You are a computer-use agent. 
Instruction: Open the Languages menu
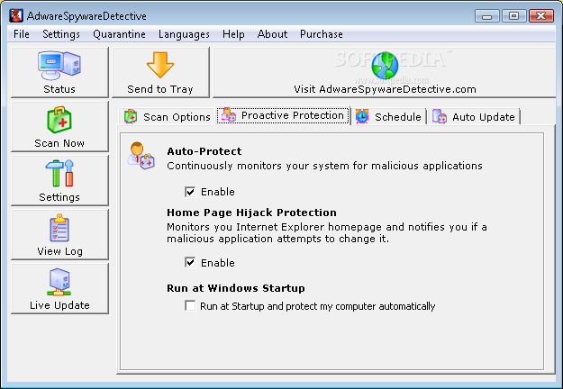point(184,34)
